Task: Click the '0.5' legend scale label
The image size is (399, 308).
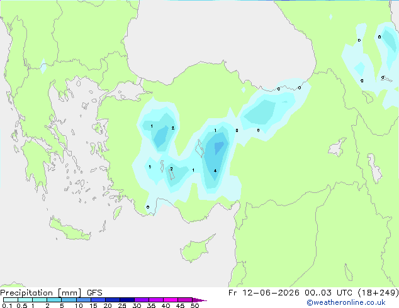Action: coord(22,305)
